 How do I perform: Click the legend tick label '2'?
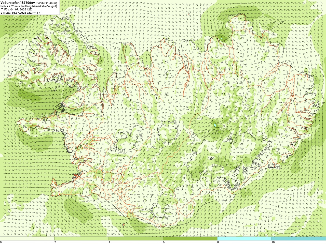pos(55,242)
